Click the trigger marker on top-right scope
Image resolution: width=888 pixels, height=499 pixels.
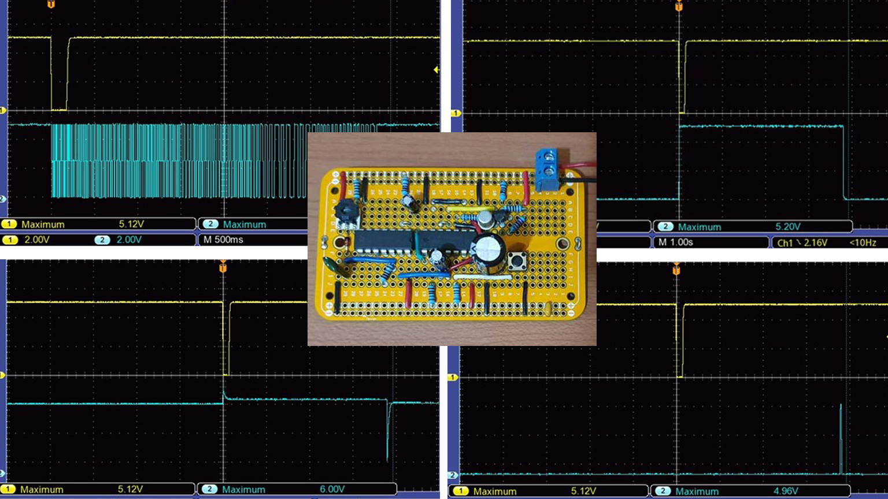[x=679, y=6]
